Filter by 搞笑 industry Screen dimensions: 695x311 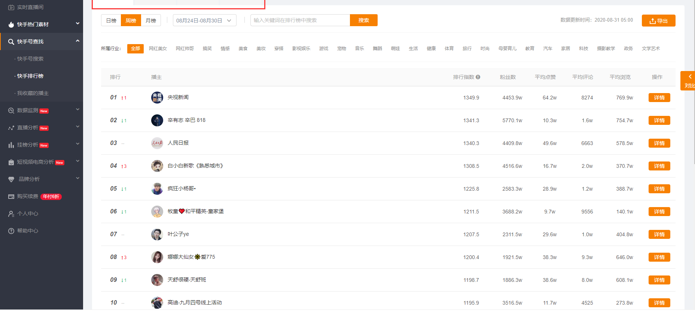[207, 49]
